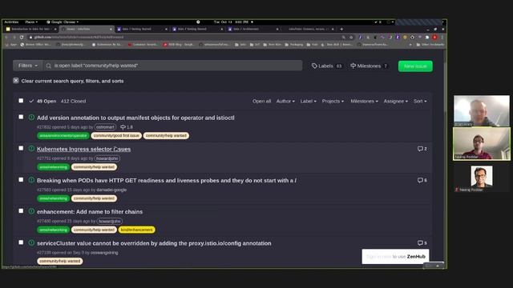Open 'enhancement: Add name to filter chains' issue
The image size is (513, 288).
pyautogui.click(x=90, y=211)
